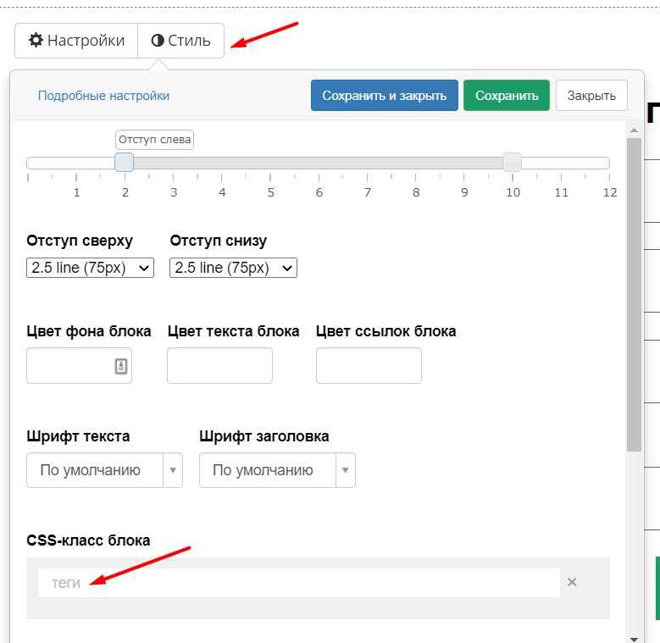The height and width of the screenshot is (643, 660).
Task: Click the slider scale label 12
Action: 609,193
